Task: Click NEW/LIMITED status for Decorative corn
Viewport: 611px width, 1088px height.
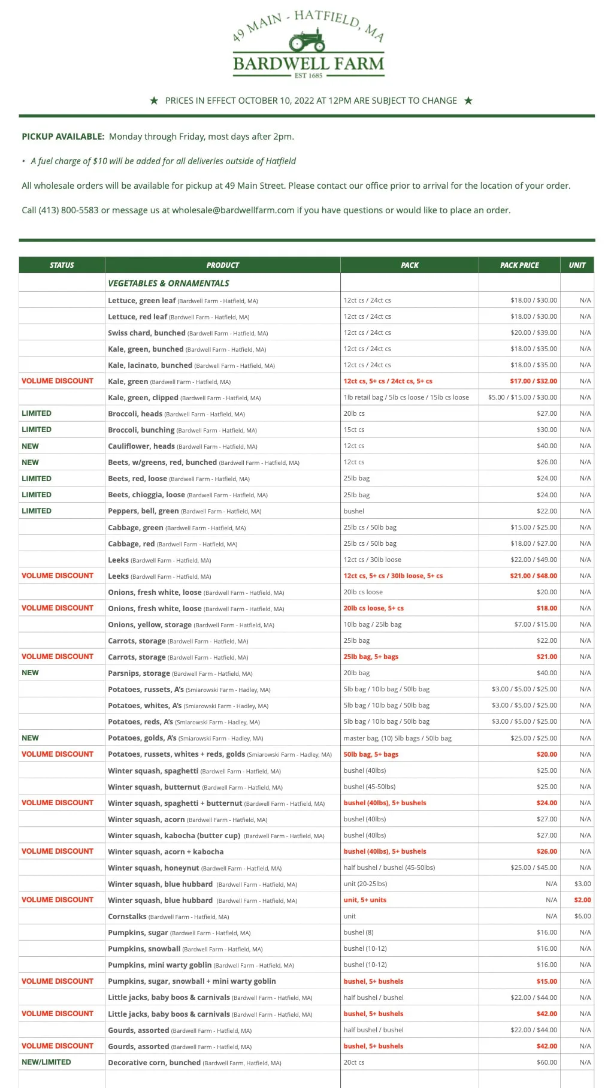Action: [46, 1062]
